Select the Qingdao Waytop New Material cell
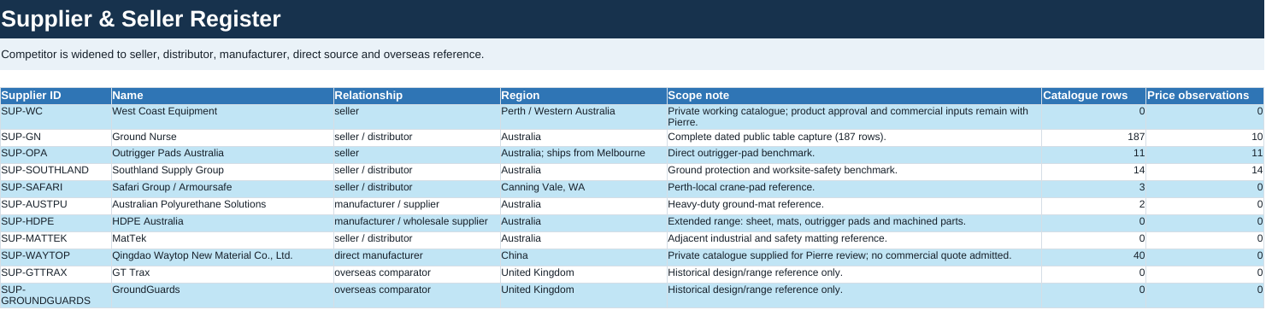 point(222,257)
